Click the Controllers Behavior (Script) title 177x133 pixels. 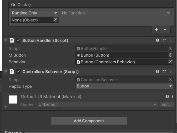[x=51, y=72]
